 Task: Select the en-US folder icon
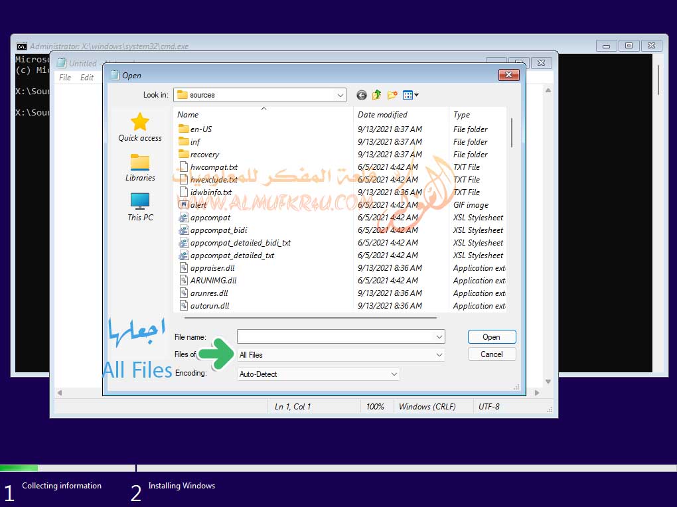[183, 129]
